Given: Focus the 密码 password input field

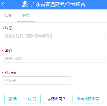Looking at the screenshot, I should pos(54,58).
